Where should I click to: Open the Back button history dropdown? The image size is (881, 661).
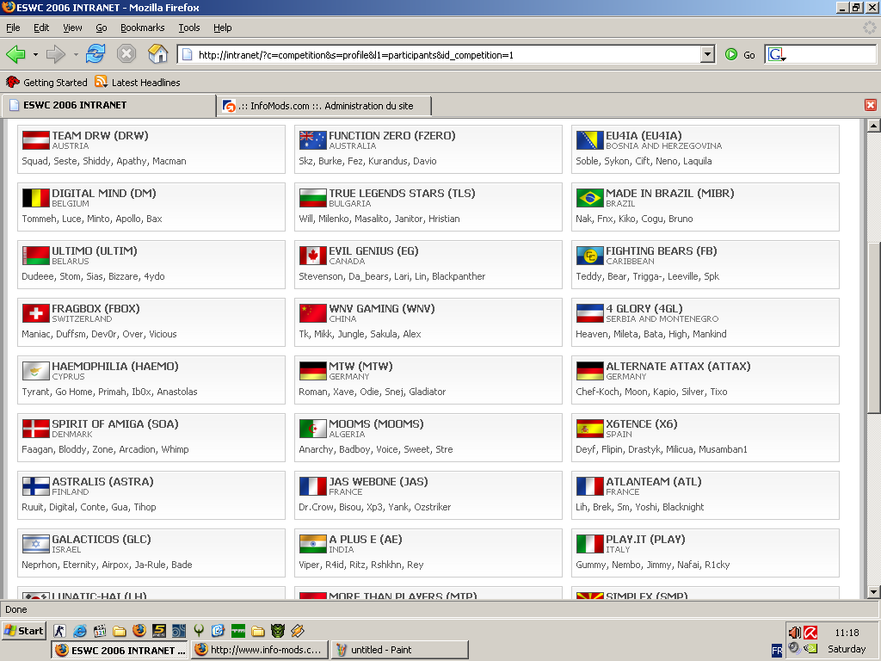(x=35, y=54)
